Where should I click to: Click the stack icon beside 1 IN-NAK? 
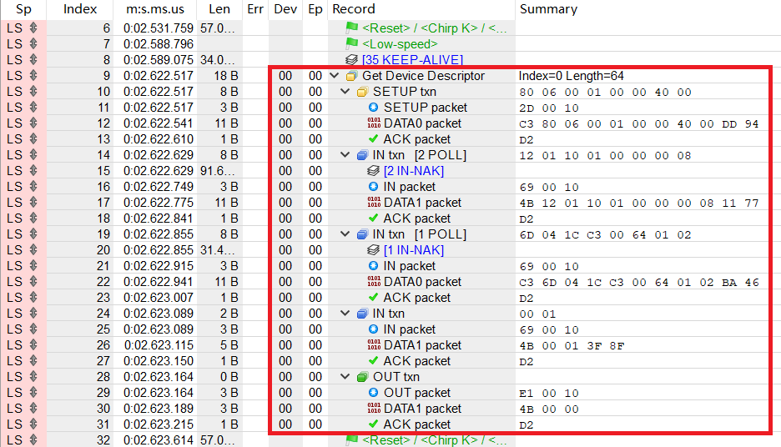(x=373, y=250)
